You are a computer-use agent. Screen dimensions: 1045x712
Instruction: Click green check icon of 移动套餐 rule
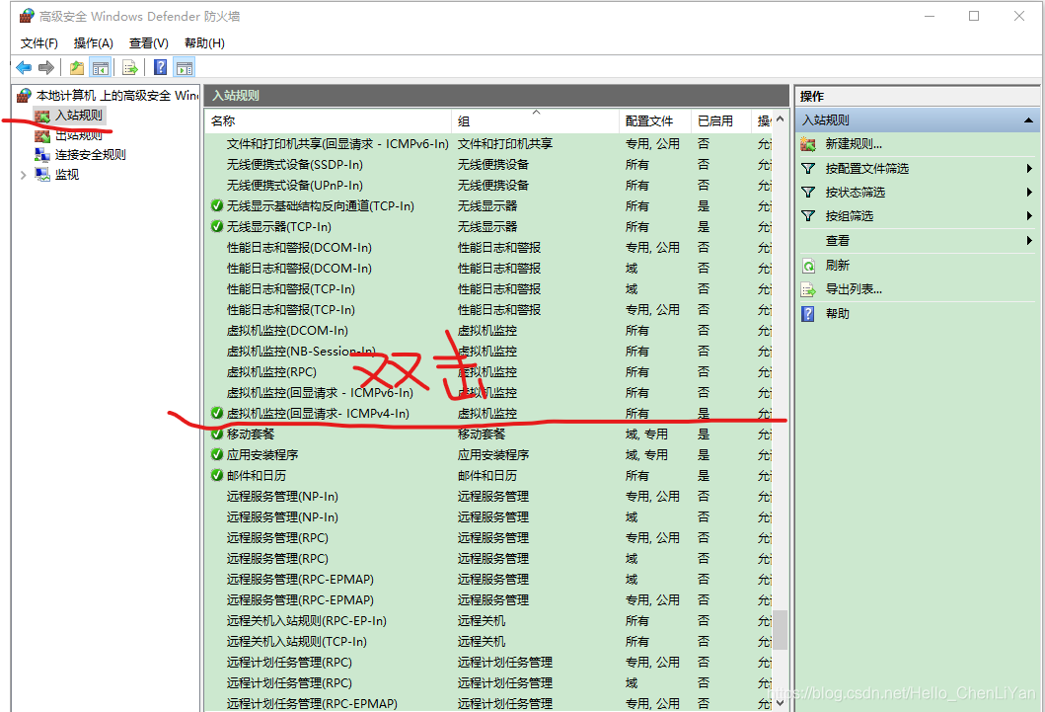click(x=216, y=434)
